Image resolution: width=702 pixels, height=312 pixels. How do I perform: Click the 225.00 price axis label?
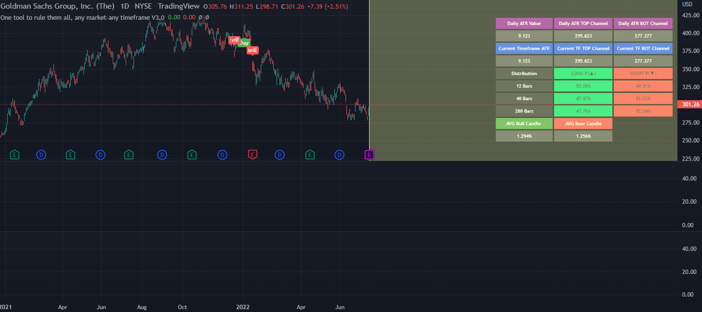pyautogui.click(x=689, y=159)
